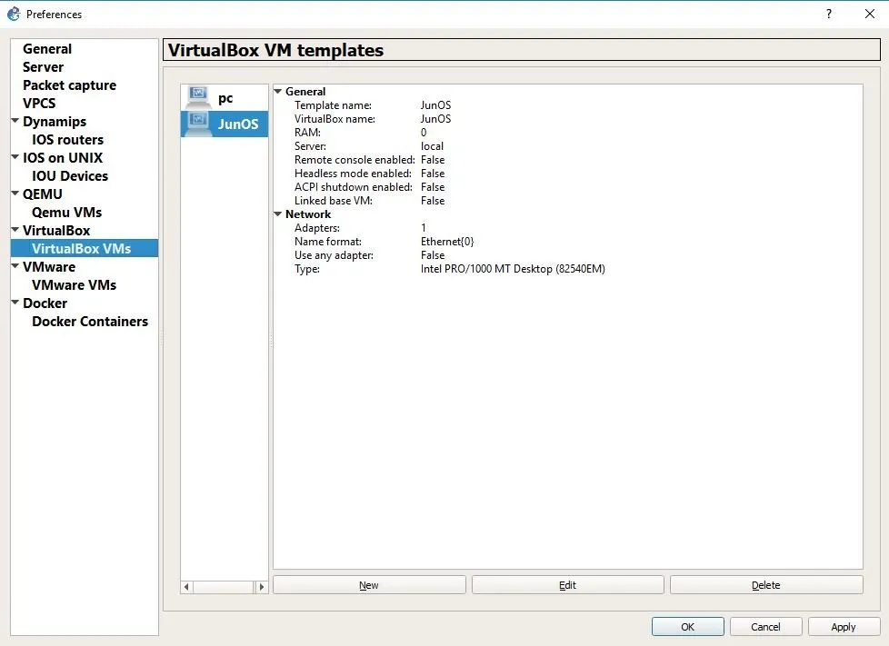The image size is (889, 646).
Task: Open Packet capture preferences
Action: click(69, 85)
